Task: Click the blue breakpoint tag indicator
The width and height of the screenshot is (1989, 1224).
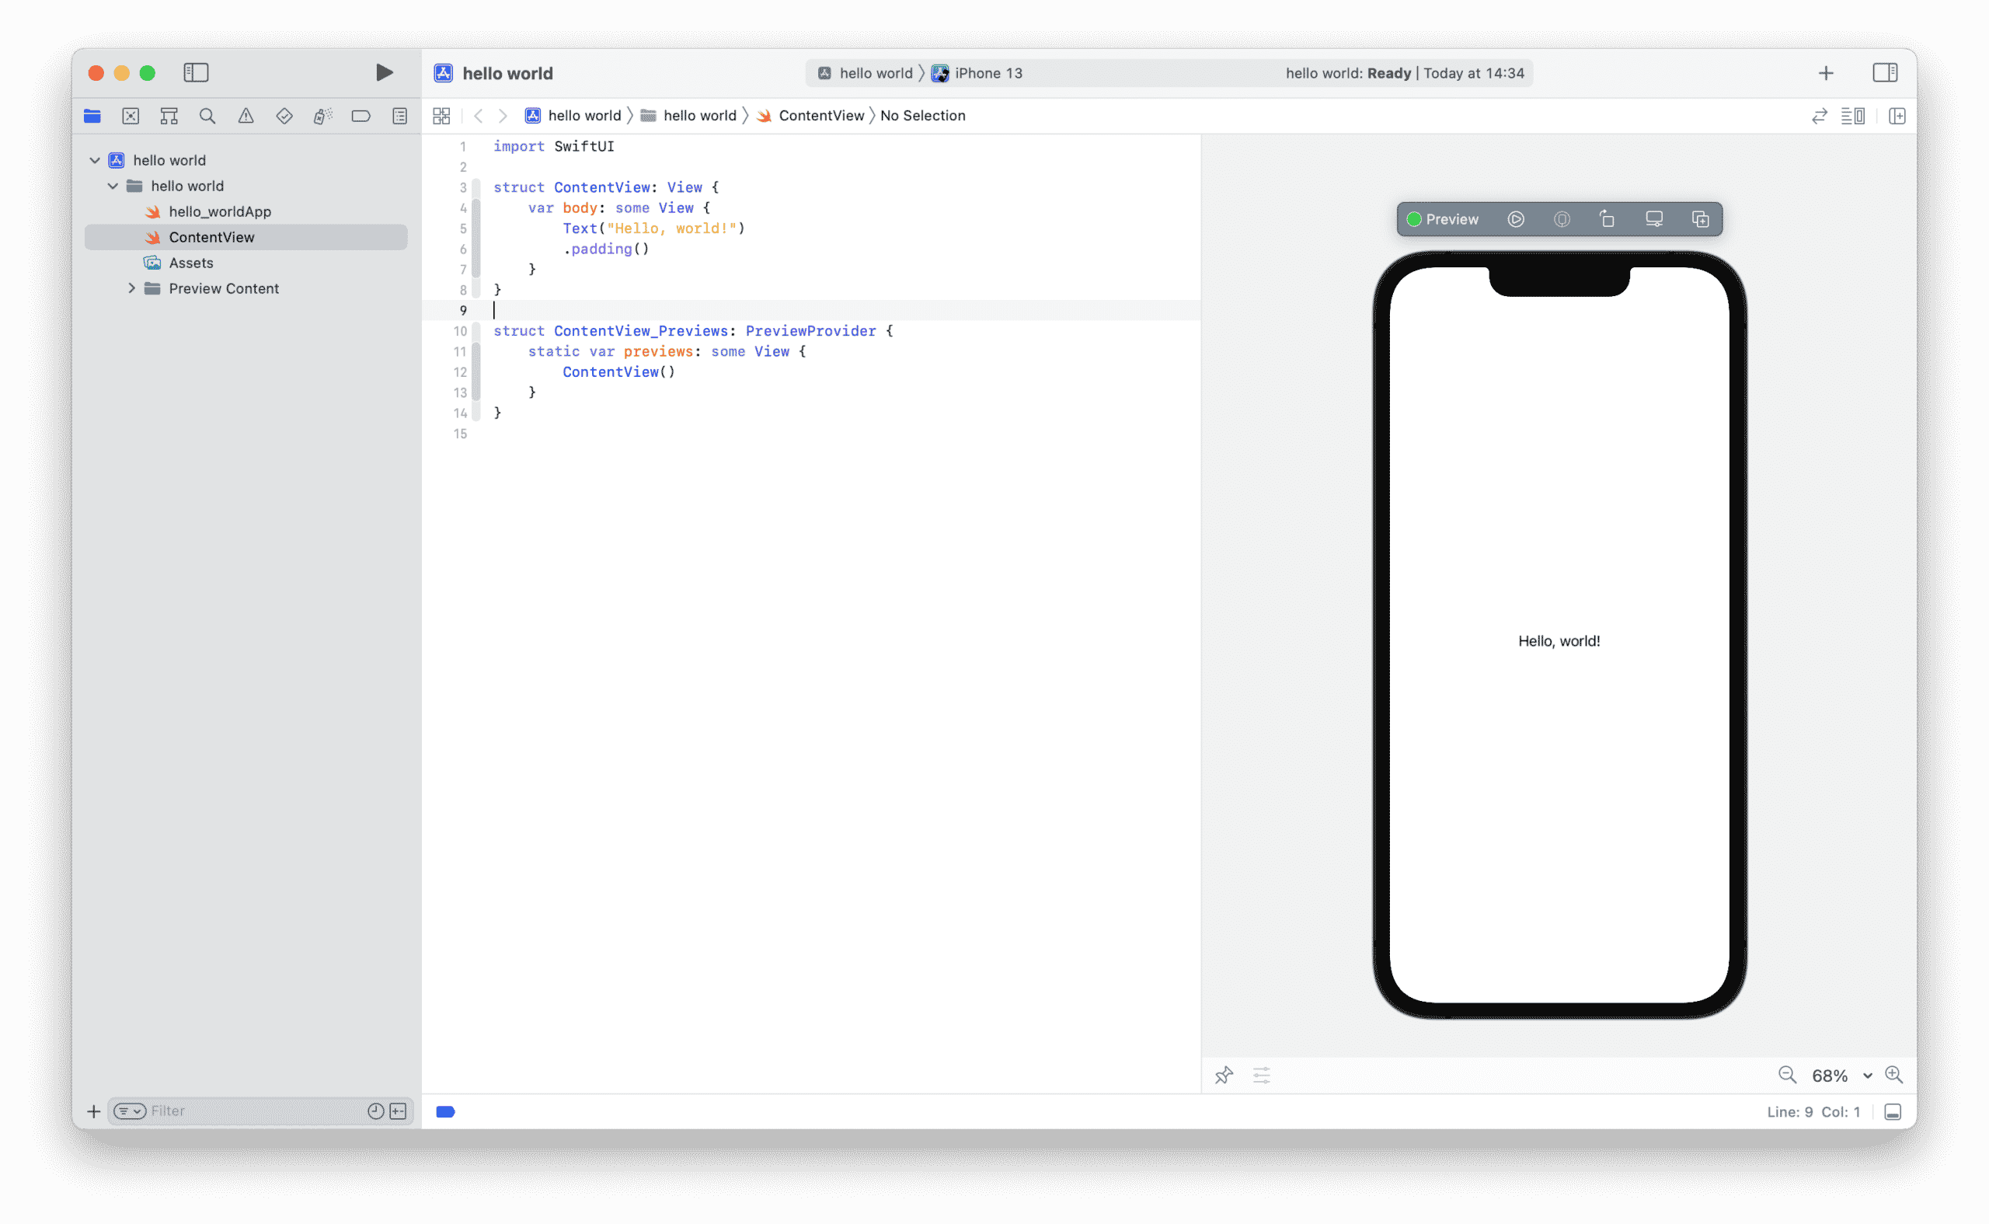Action: coord(445,1111)
